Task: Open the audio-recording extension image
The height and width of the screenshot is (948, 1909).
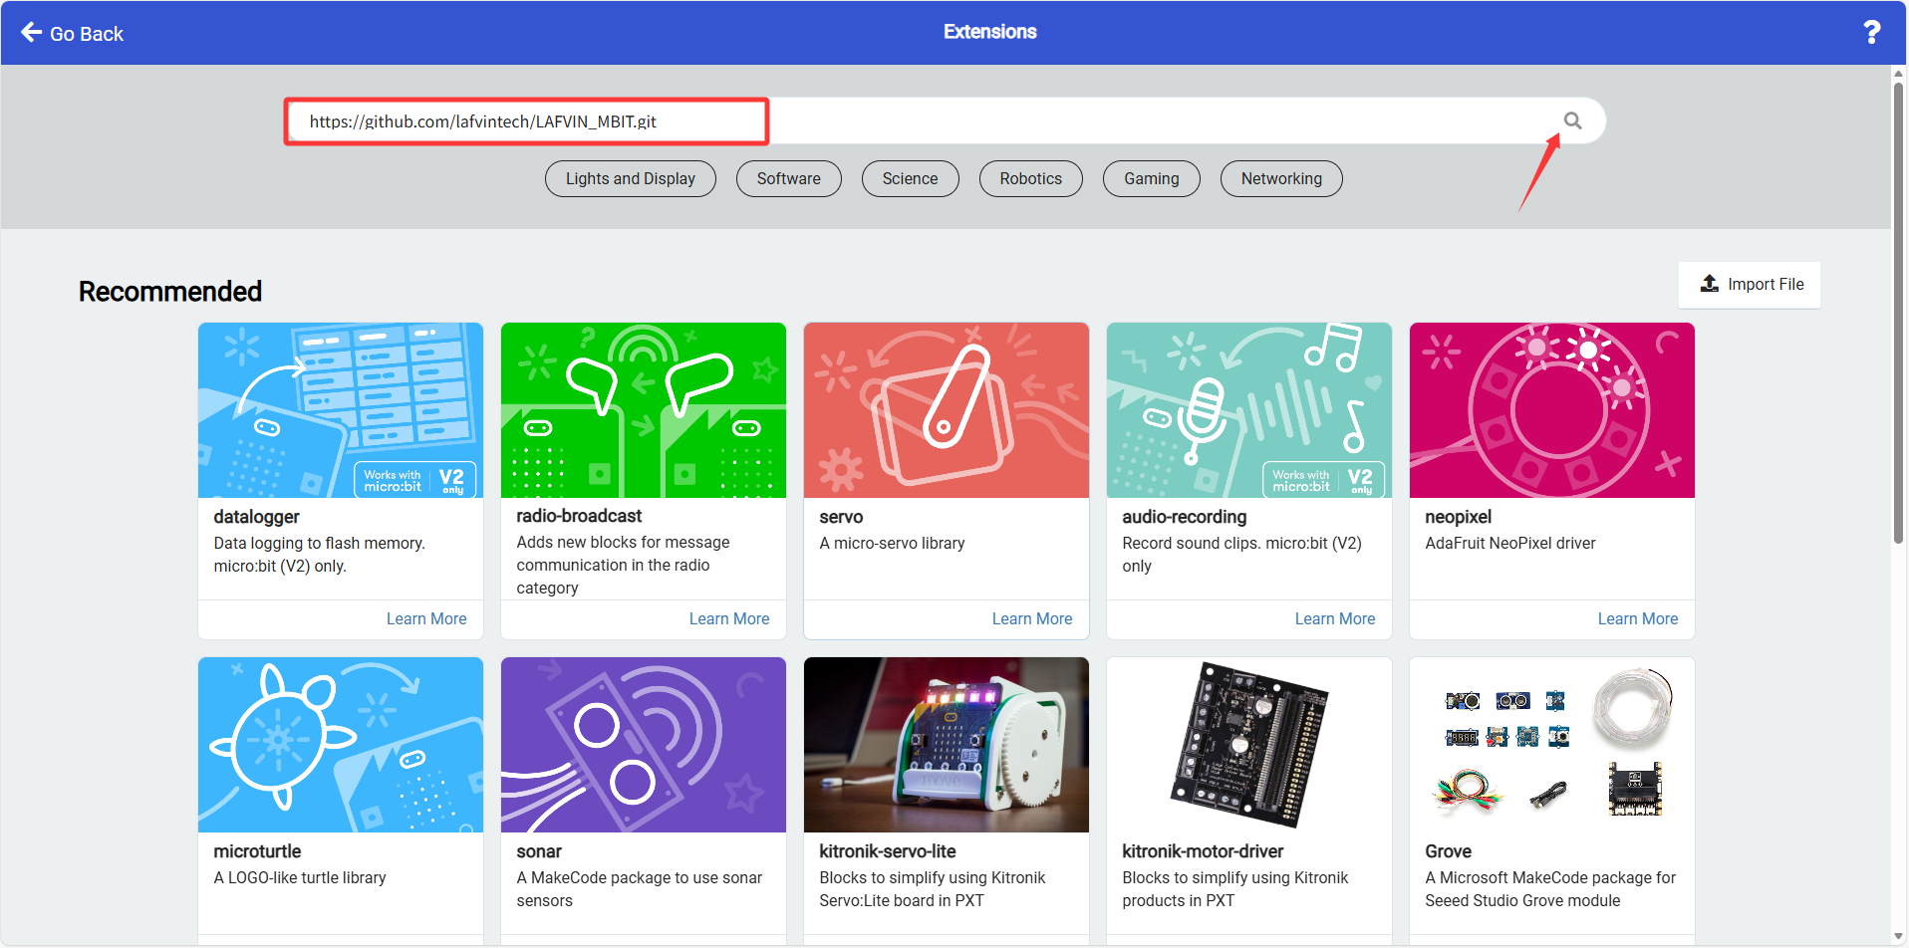Action: click(x=1249, y=410)
